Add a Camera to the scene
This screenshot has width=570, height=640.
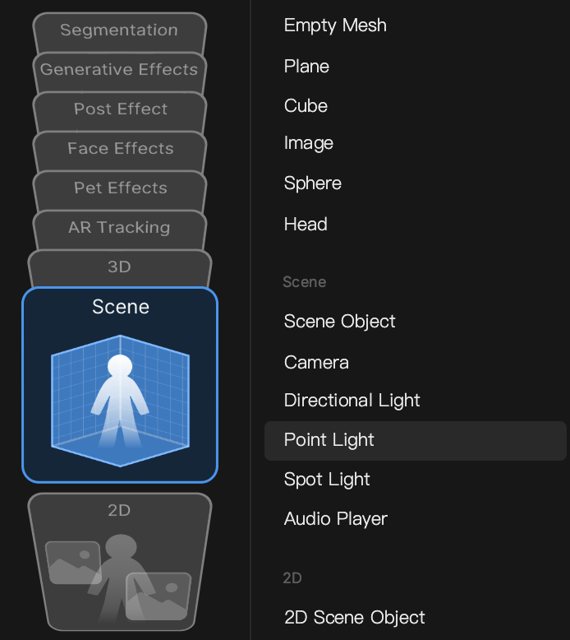click(316, 363)
